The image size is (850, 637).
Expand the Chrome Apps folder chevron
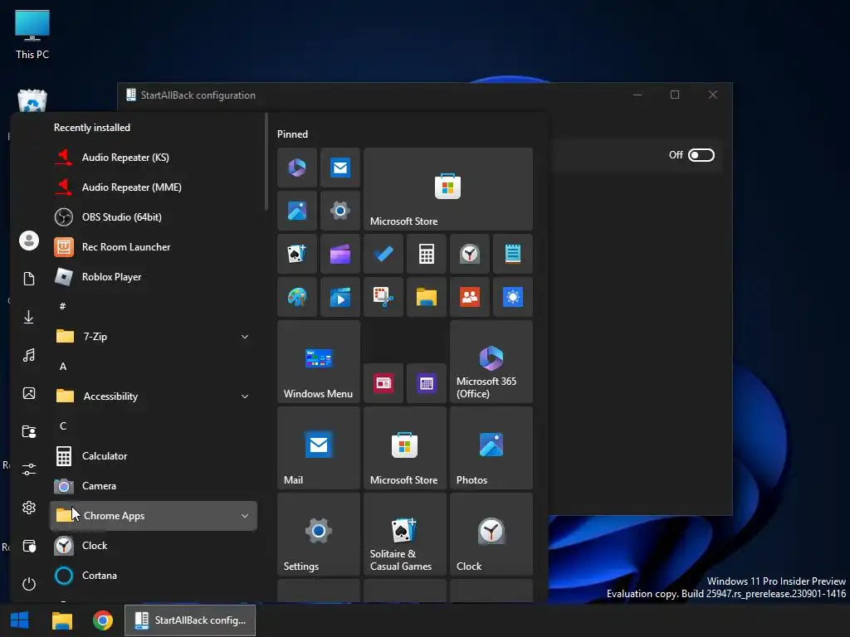pos(245,516)
